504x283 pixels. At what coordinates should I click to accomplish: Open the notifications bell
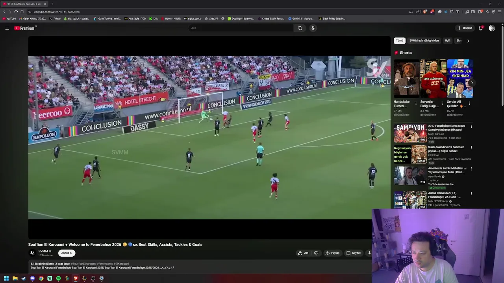(481, 28)
